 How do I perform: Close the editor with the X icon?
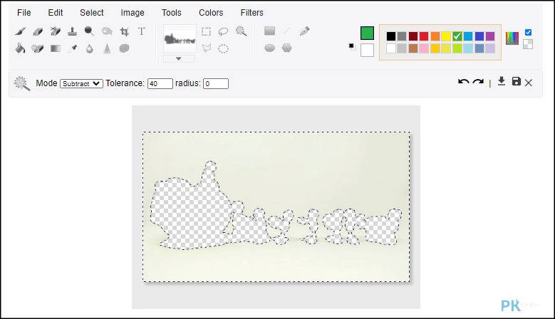(529, 83)
